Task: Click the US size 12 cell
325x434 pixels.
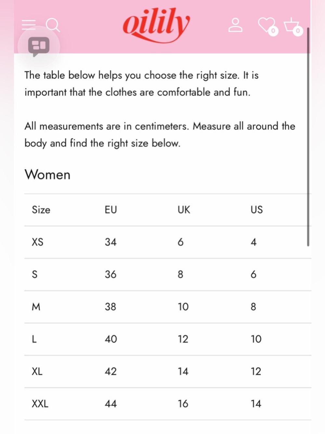Action: [x=256, y=371]
